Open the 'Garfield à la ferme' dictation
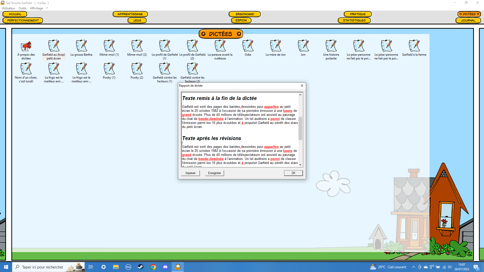Viewport: 484px width, 272px height. click(x=414, y=48)
